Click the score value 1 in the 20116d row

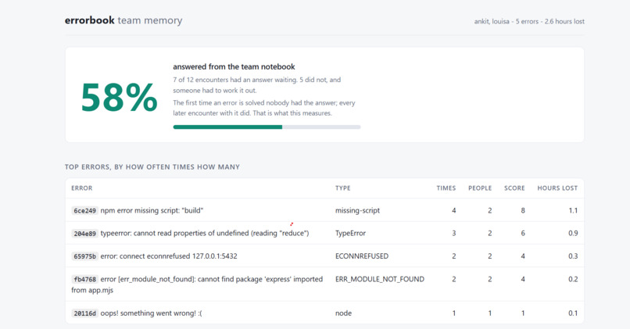click(x=523, y=313)
